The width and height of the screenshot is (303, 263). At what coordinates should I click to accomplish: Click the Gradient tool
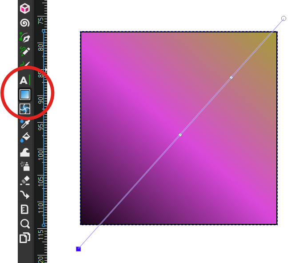coord(25,95)
